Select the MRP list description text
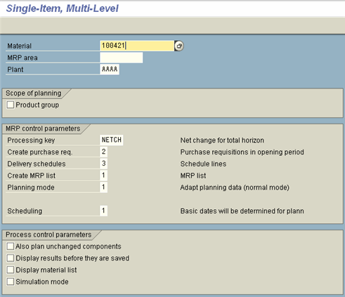This screenshot has width=345, height=297. point(193,176)
